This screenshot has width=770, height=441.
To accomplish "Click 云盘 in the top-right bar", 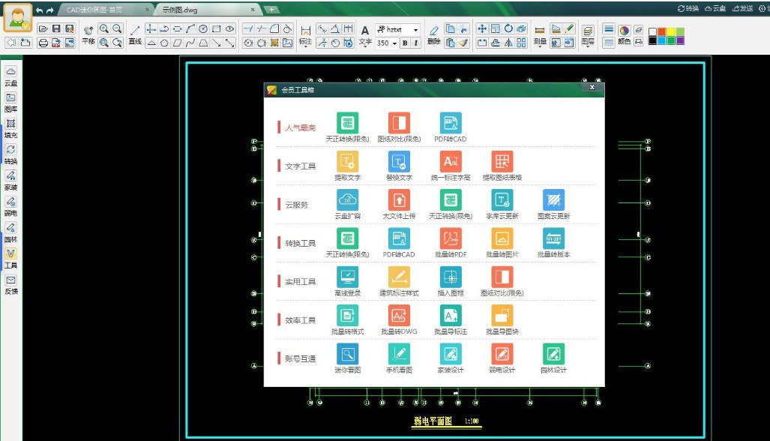I will point(715,8).
